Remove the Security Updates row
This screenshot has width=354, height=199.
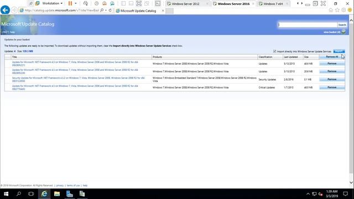pos(332,80)
